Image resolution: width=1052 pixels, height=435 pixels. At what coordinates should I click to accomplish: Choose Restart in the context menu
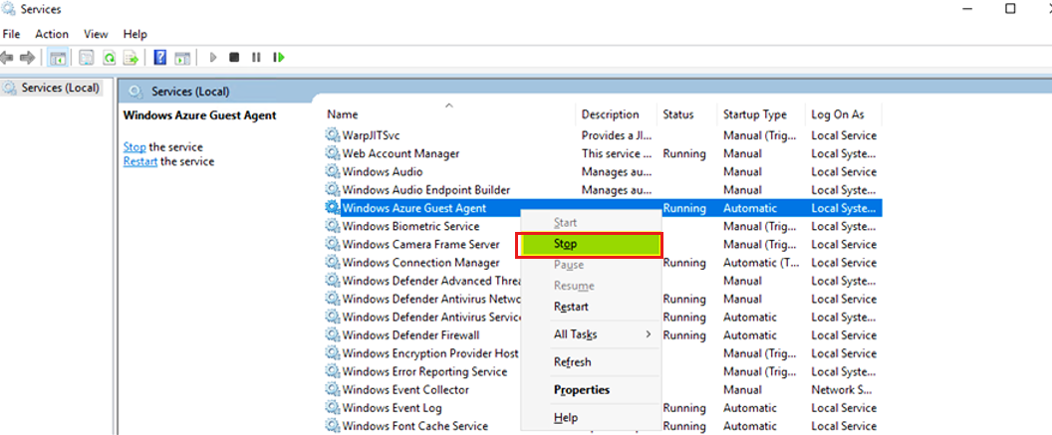pos(589,307)
